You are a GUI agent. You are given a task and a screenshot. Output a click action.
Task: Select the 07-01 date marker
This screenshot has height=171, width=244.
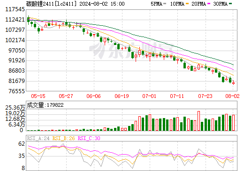coord(149,96)
